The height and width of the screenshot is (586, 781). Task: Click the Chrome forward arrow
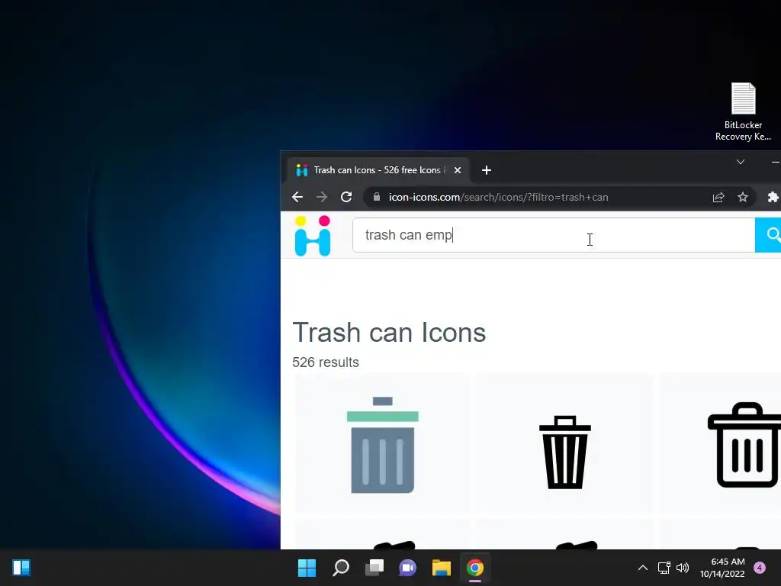(322, 198)
